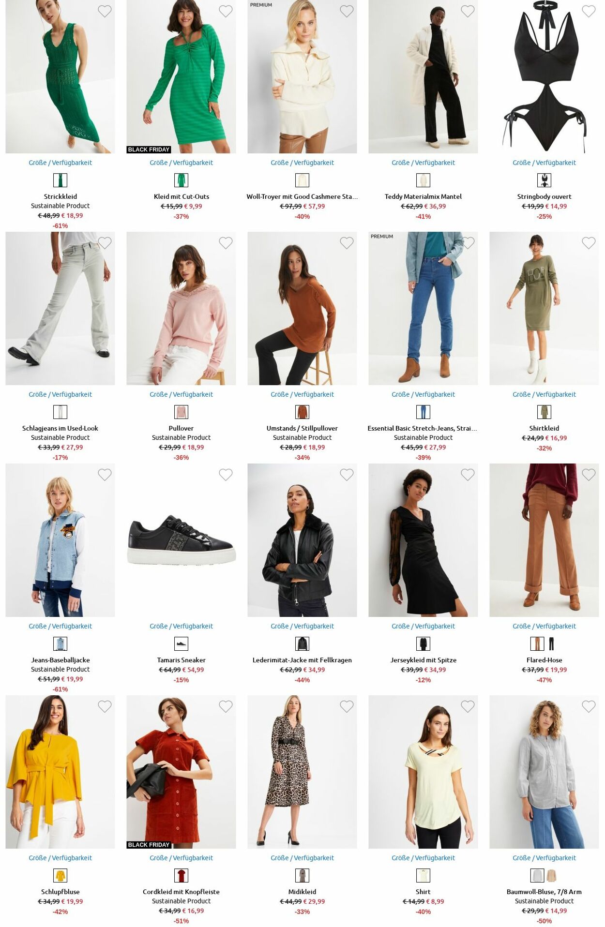The height and width of the screenshot is (927, 605).
Task: Open Größe / Verfügbarkeit for Teddy Materialmix Mantel
Action: [x=423, y=163]
